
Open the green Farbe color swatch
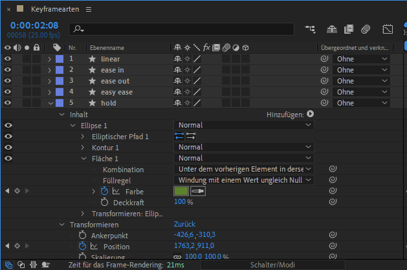181,191
